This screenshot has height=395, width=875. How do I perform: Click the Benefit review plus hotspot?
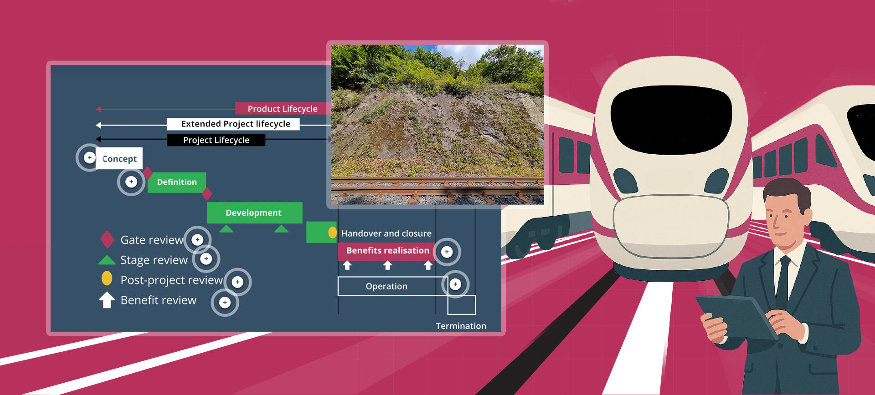225,303
